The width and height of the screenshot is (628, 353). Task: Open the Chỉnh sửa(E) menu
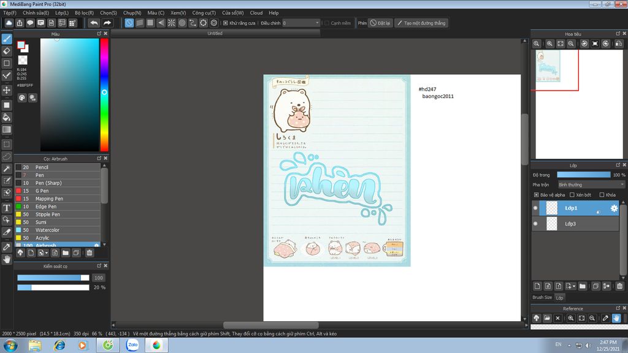point(36,13)
